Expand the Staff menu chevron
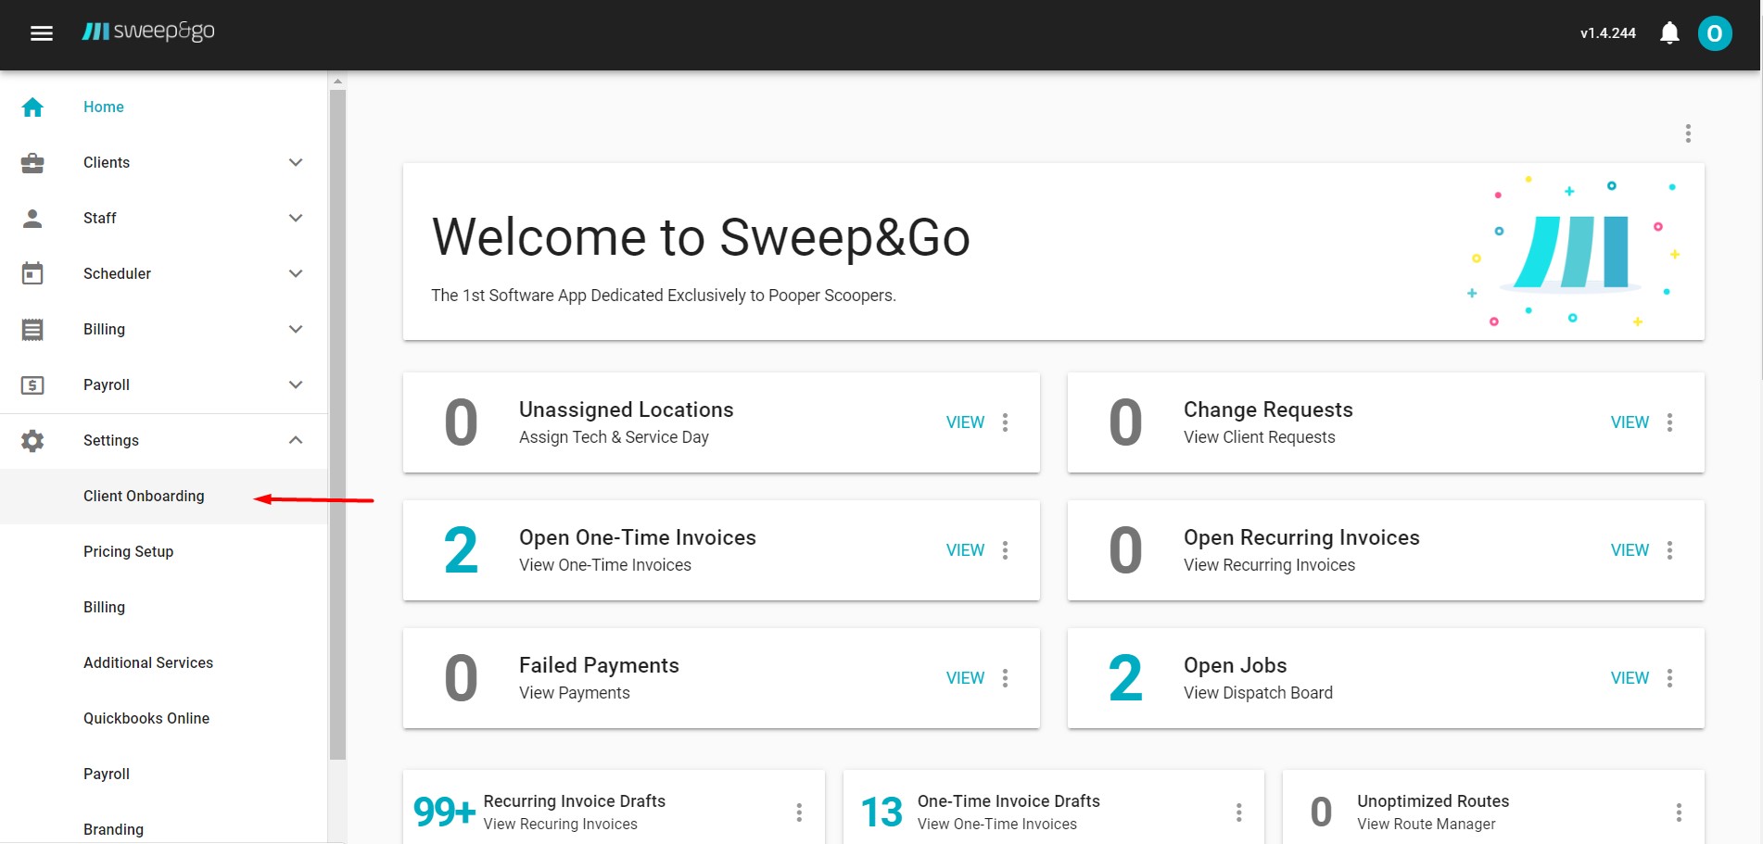This screenshot has height=844, width=1763. 296,218
